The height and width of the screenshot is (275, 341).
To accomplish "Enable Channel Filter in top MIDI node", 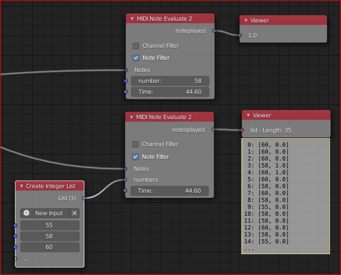I will pos(136,46).
